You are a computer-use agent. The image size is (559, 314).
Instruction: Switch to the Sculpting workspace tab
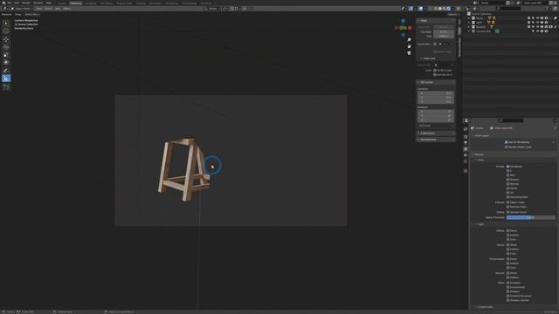(x=91, y=3)
